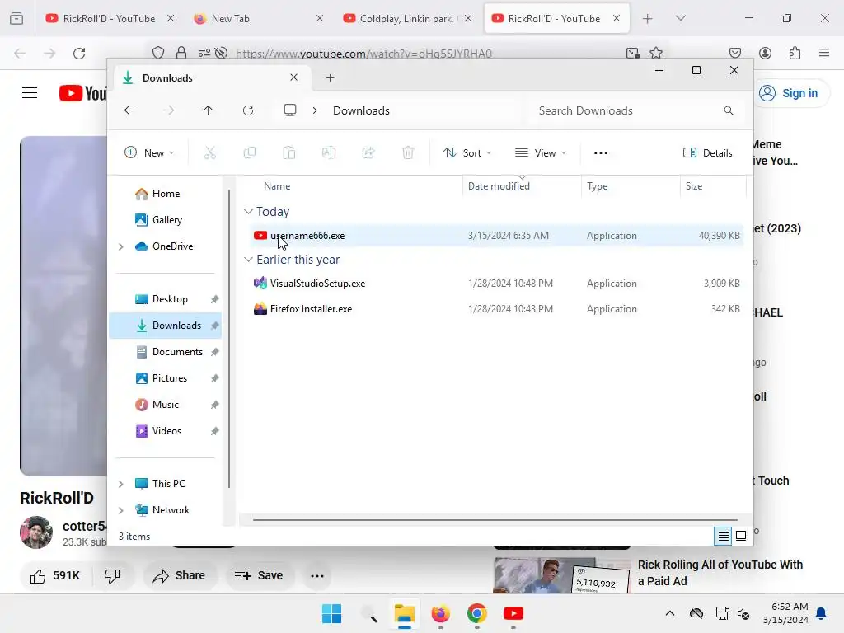Go up one folder level in Explorer

209,110
